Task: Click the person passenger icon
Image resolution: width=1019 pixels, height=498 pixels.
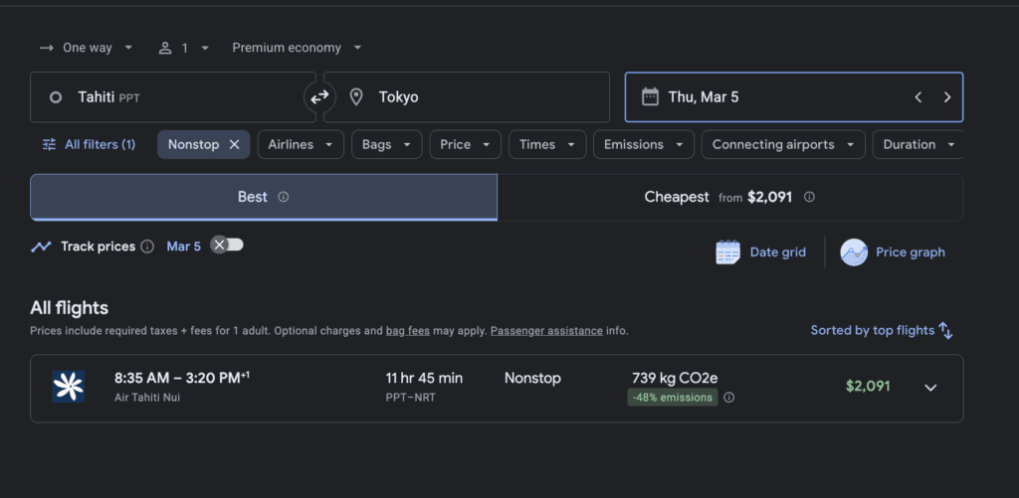Action: point(165,48)
